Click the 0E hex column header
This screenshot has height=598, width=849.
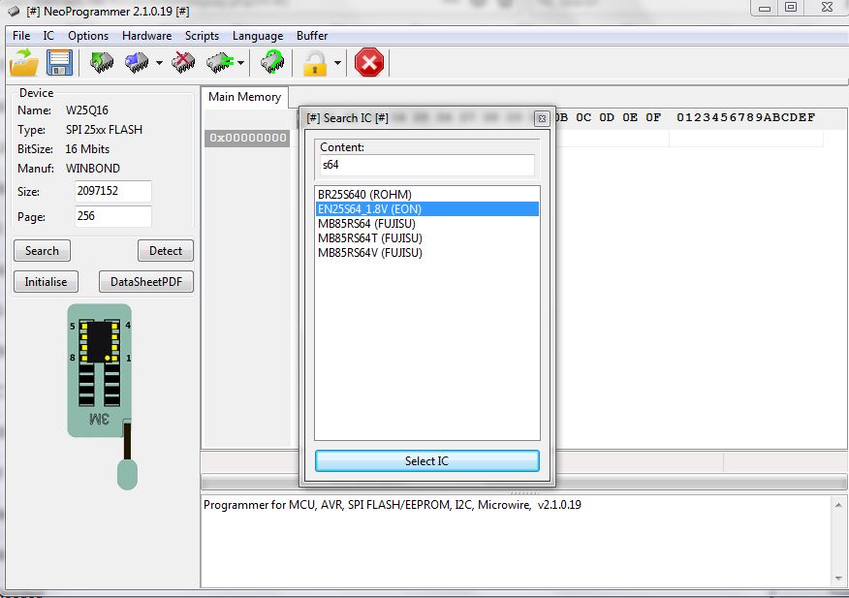coord(630,117)
